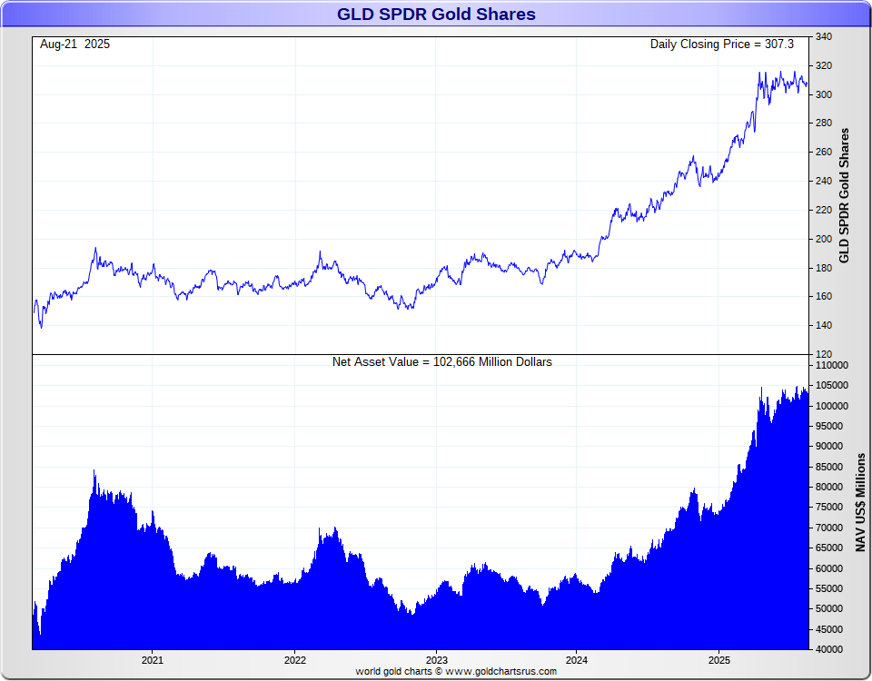Click the 2023 x-axis label
The width and height of the screenshot is (872, 681).
(x=437, y=660)
